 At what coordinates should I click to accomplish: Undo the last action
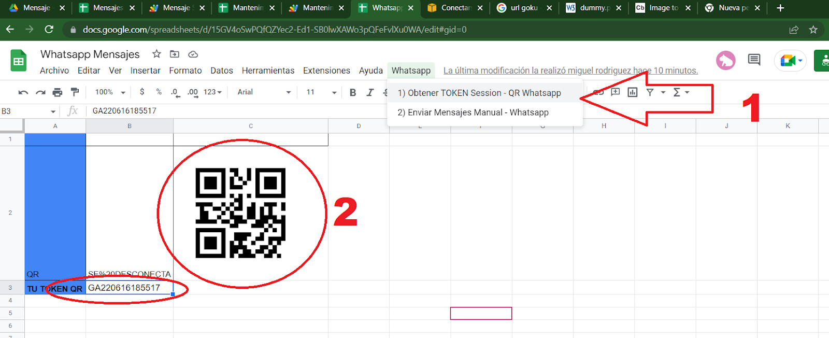[x=23, y=92]
